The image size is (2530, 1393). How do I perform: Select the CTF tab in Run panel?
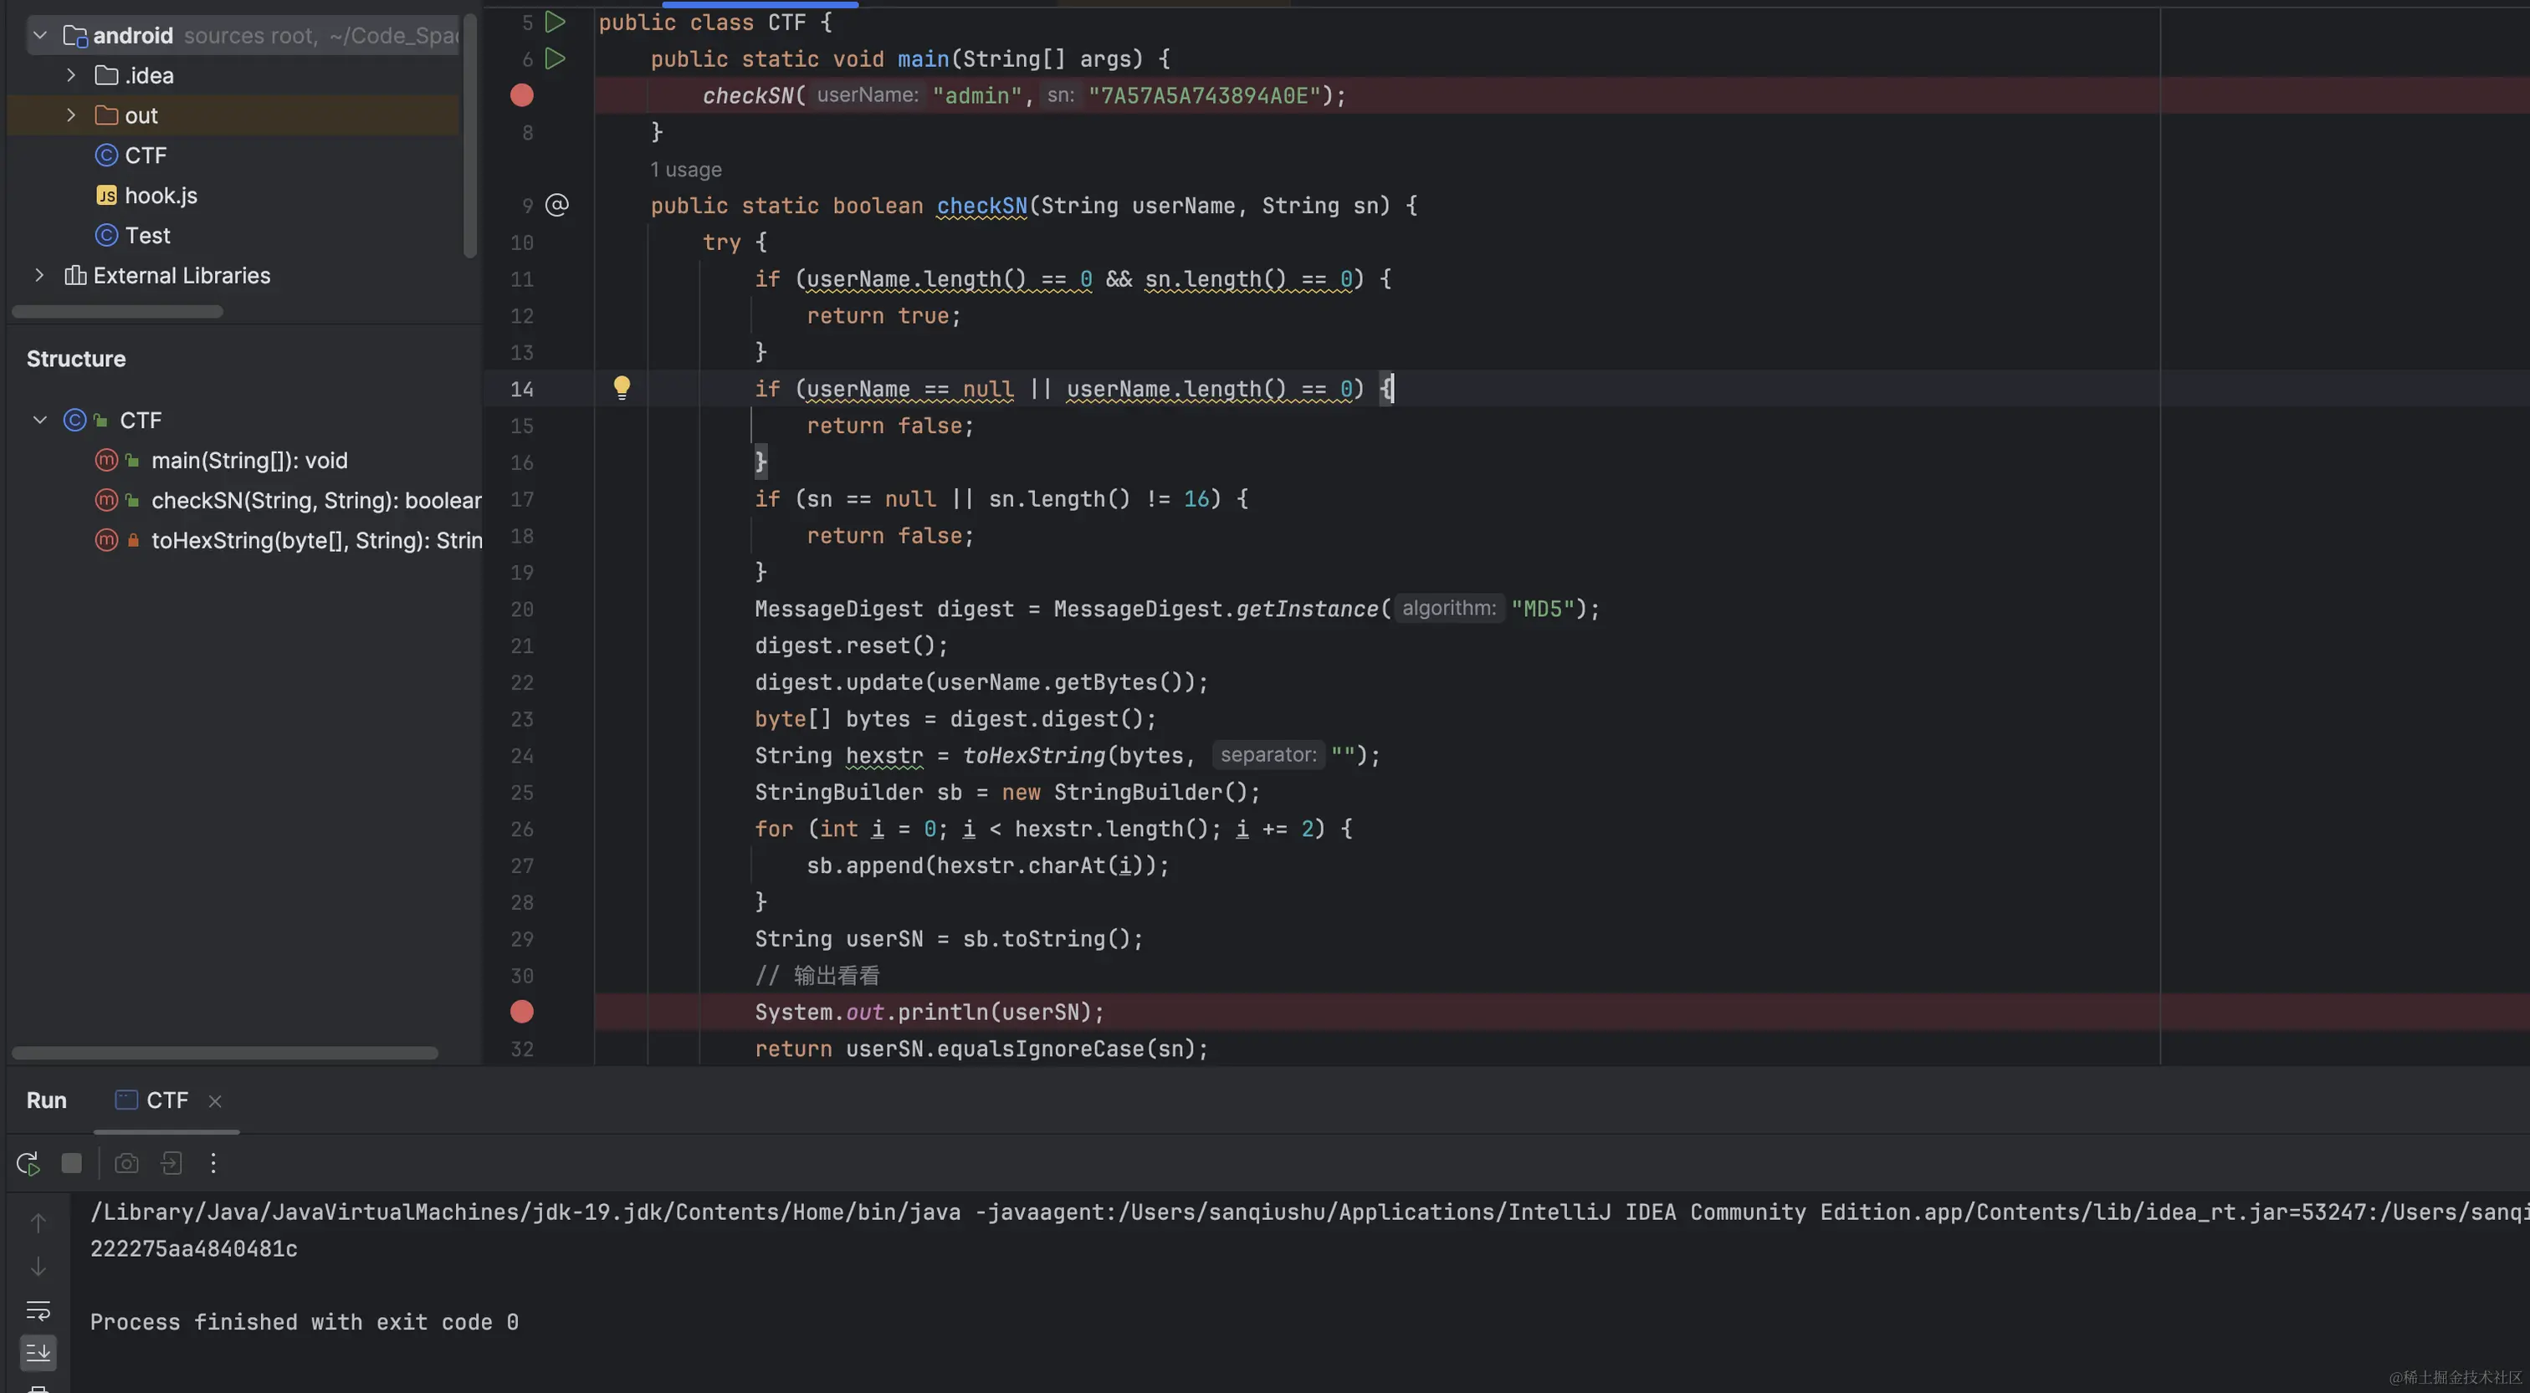[155, 1100]
